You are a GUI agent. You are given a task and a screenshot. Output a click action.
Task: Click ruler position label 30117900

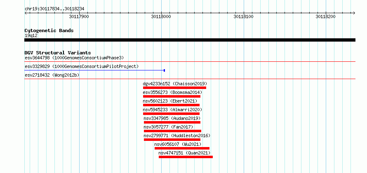click(79, 16)
